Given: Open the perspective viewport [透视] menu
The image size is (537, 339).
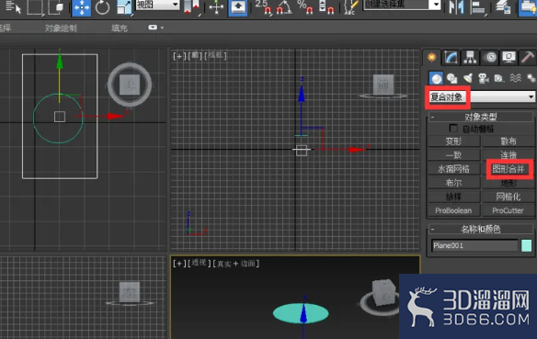Looking at the screenshot, I should (199, 263).
